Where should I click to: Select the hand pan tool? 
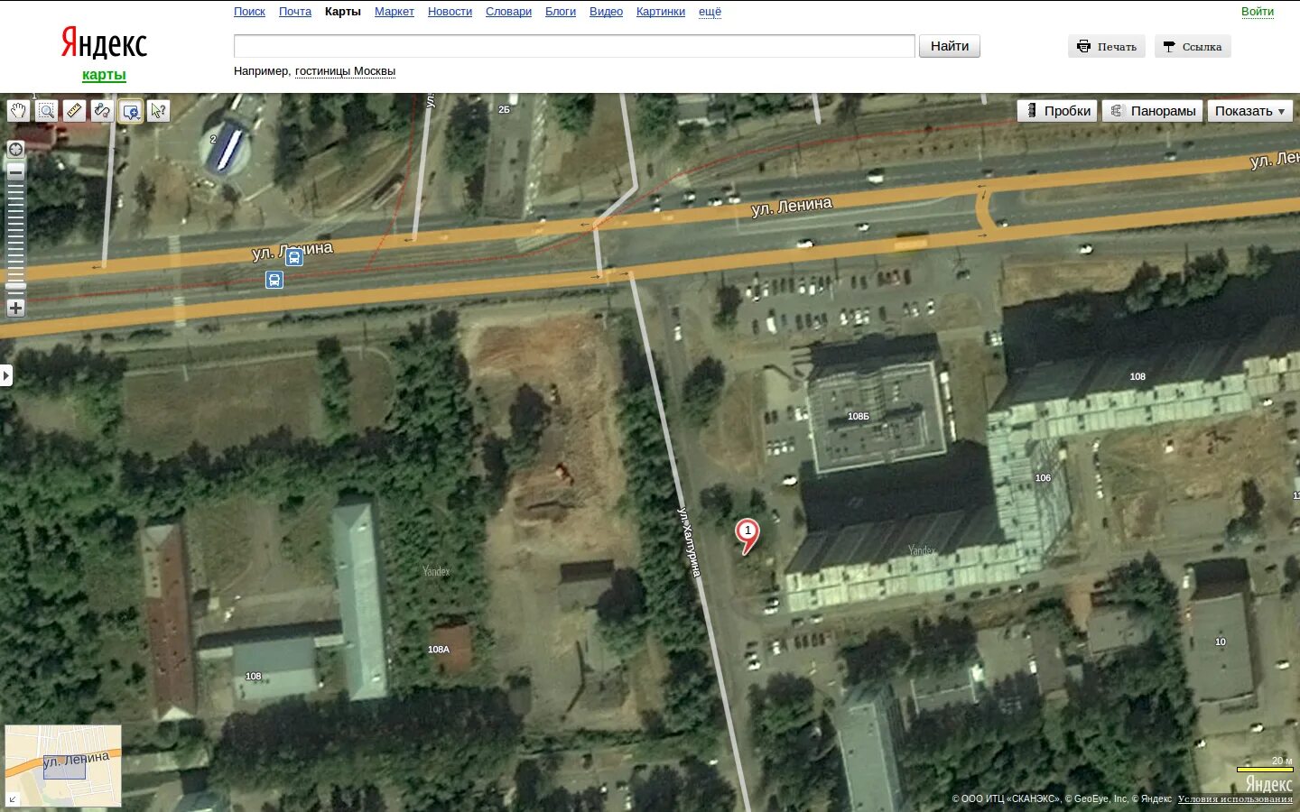coord(18,111)
